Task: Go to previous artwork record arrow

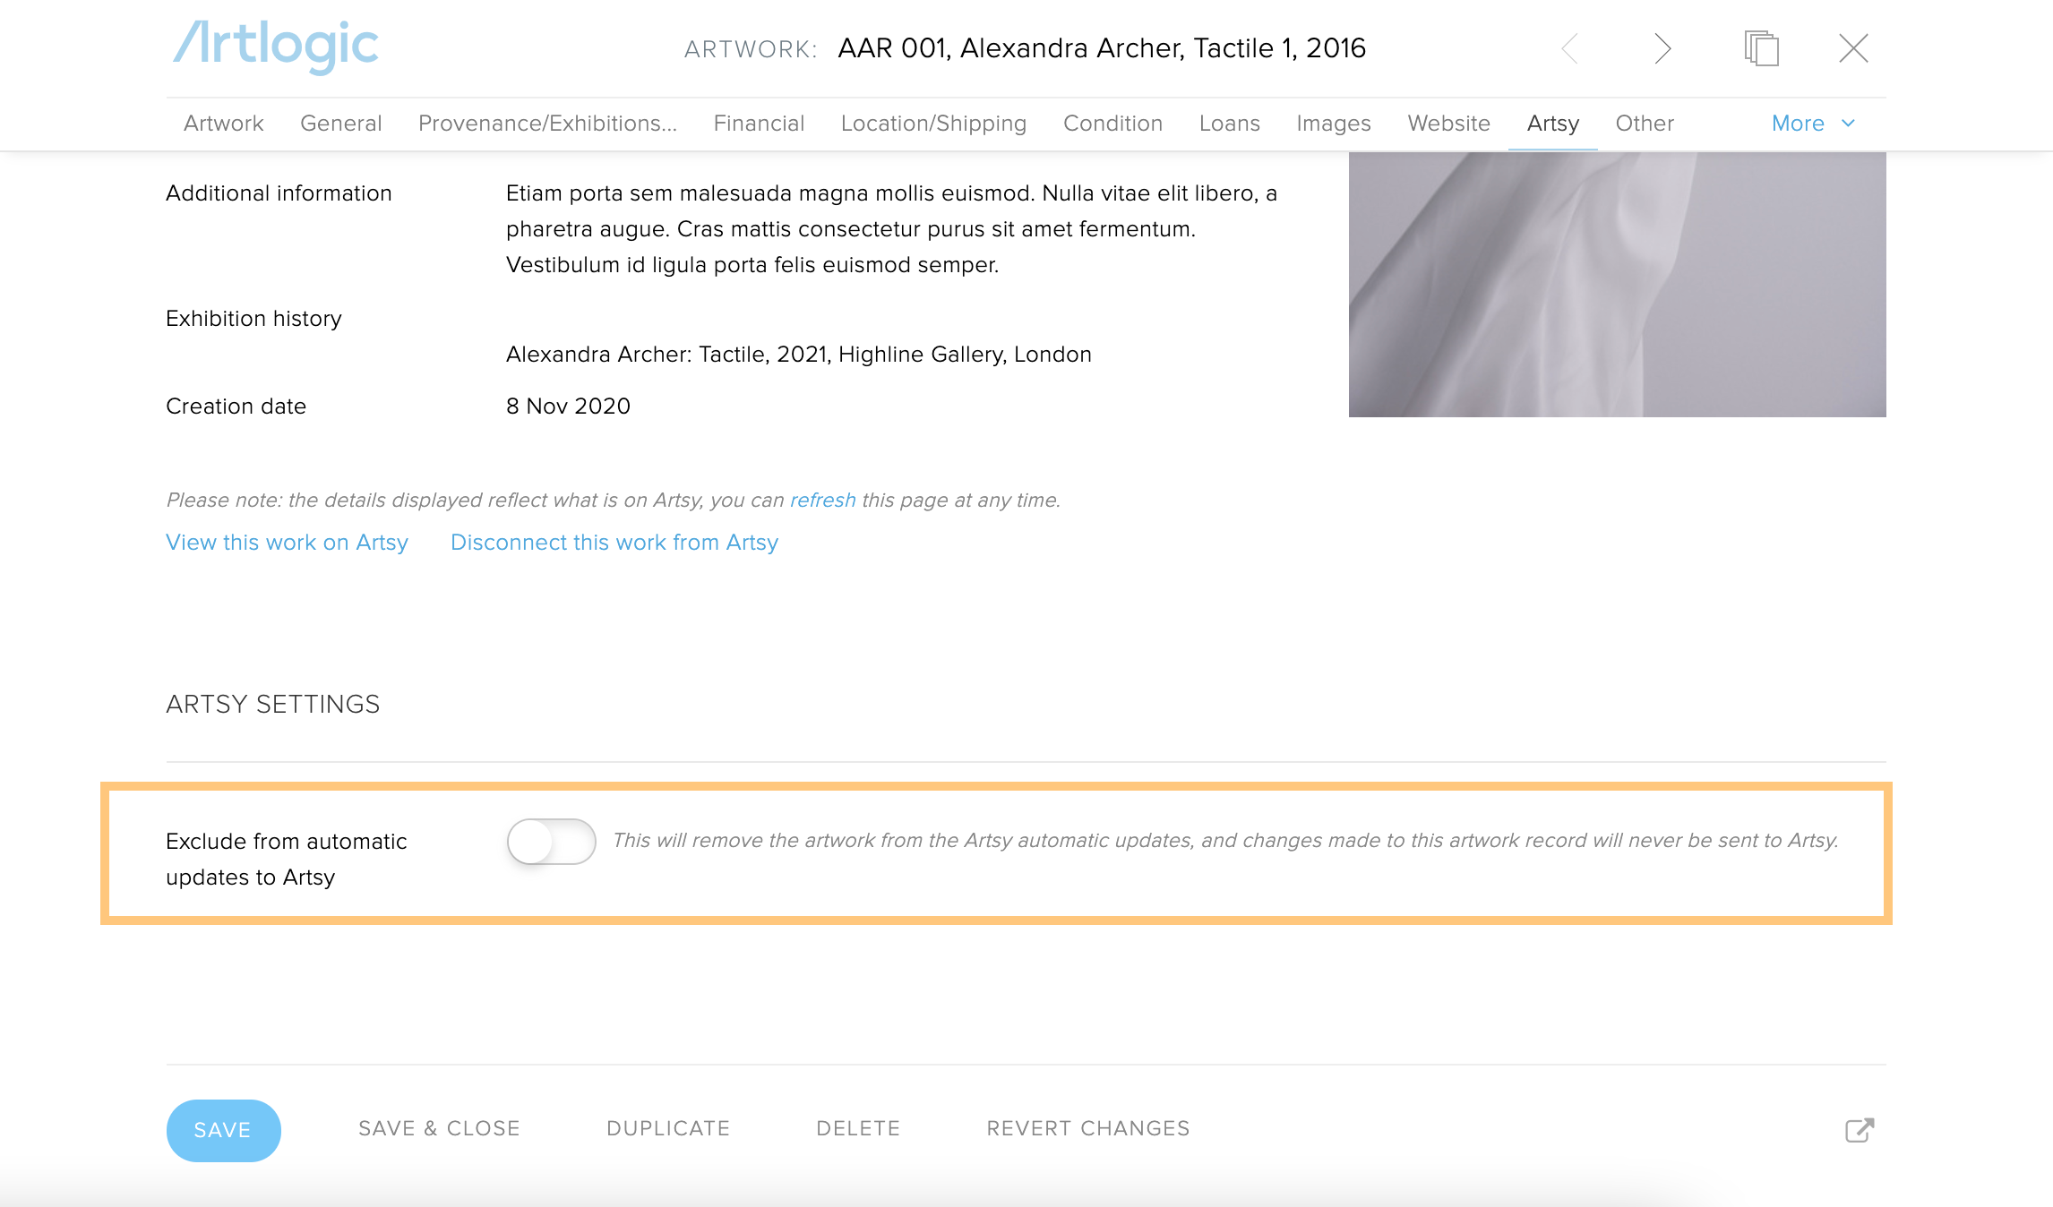Action: [x=1569, y=48]
